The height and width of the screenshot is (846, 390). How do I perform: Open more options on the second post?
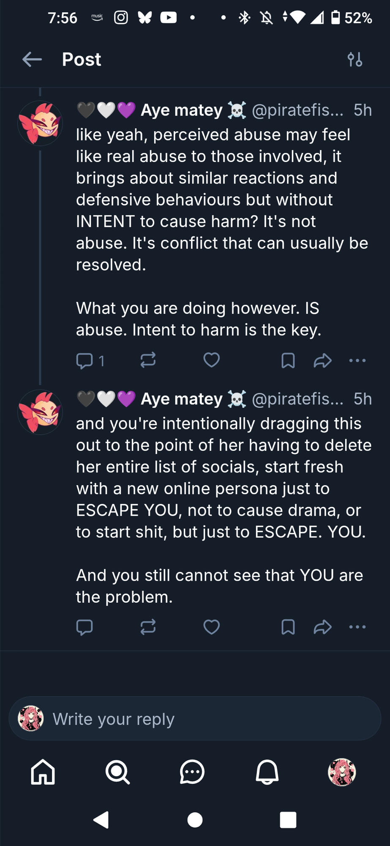tap(357, 627)
